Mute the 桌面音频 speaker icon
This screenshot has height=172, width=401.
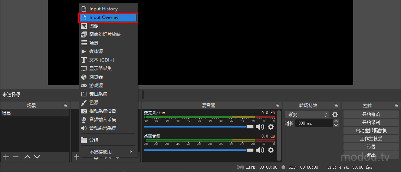260,150
